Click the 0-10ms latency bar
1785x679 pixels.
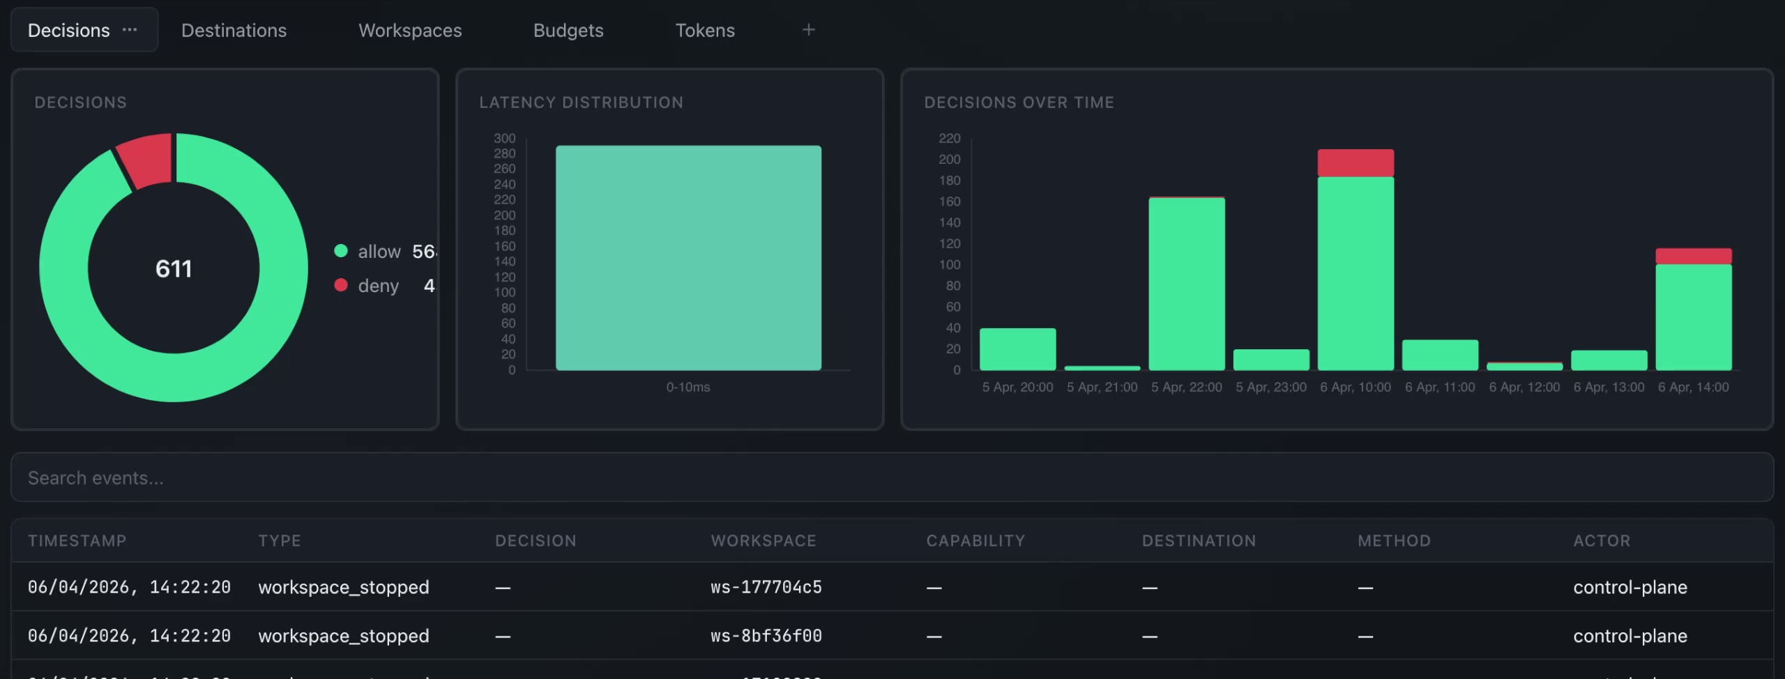click(x=688, y=258)
